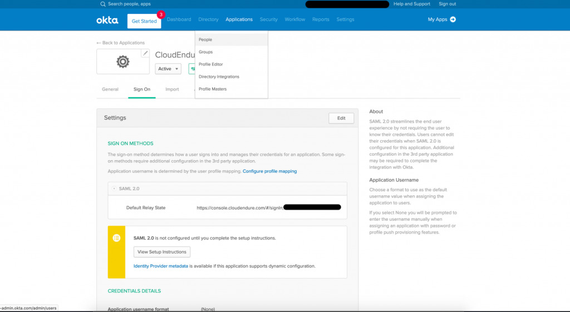Click Configure profile mapping link
Screen dimensions: 570x312
[270, 171]
